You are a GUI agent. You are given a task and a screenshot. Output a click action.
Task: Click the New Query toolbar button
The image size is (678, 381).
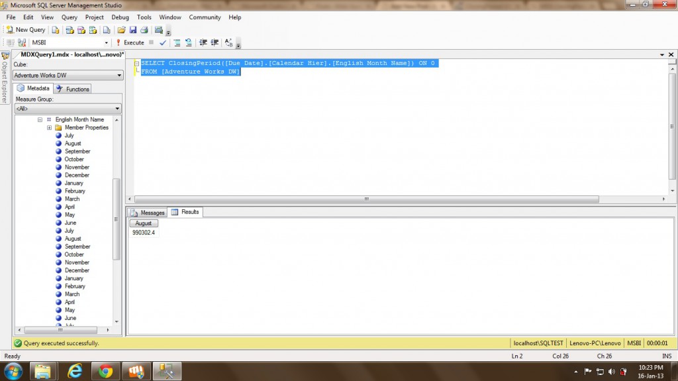tap(26, 30)
